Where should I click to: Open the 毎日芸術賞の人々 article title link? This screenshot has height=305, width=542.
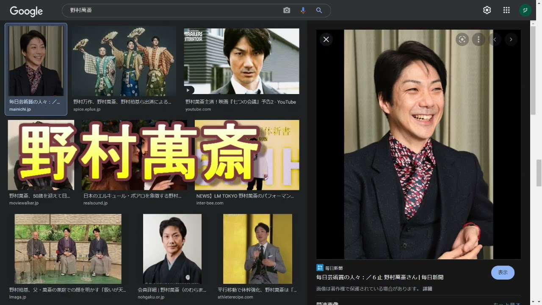(380, 277)
